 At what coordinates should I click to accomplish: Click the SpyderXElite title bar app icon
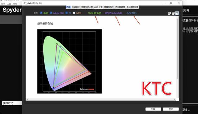click(25, 3)
